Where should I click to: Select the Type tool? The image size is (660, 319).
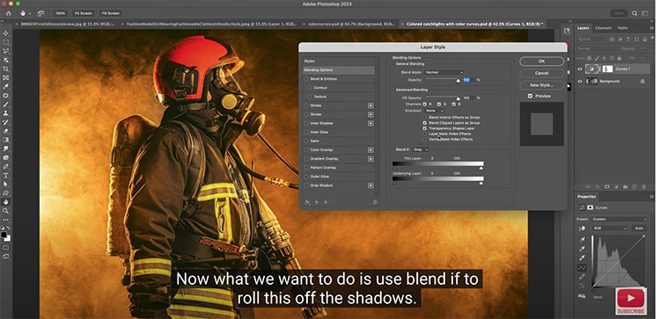click(x=6, y=175)
